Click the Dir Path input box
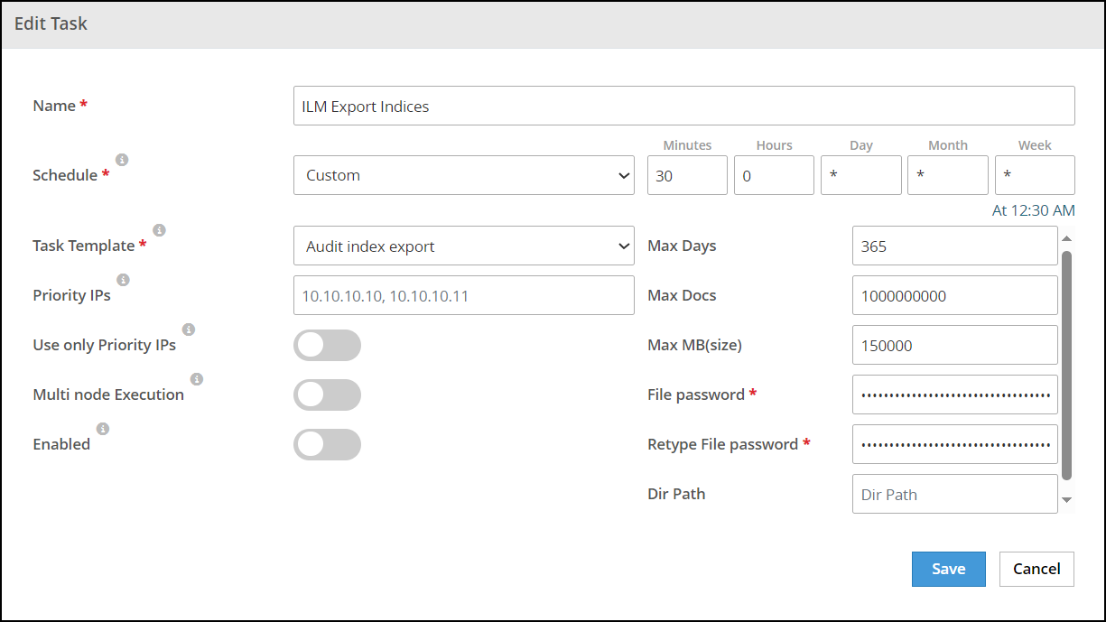1106x622 pixels. [x=954, y=494]
